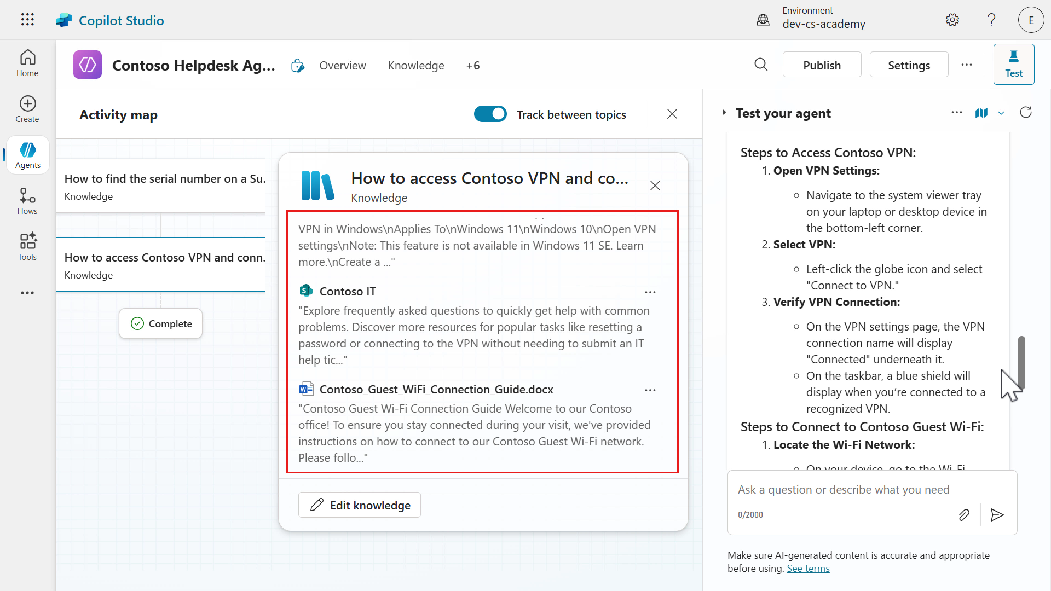Expand the activity map dropdown chevron
1051x591 pixels.
pyautogui.click(x=1001, y=113)
